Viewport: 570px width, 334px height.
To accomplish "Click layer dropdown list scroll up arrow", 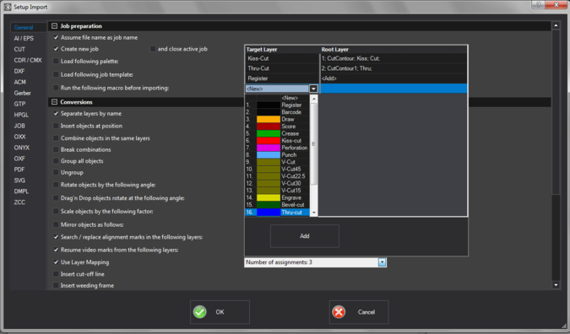I will point(314,98).
